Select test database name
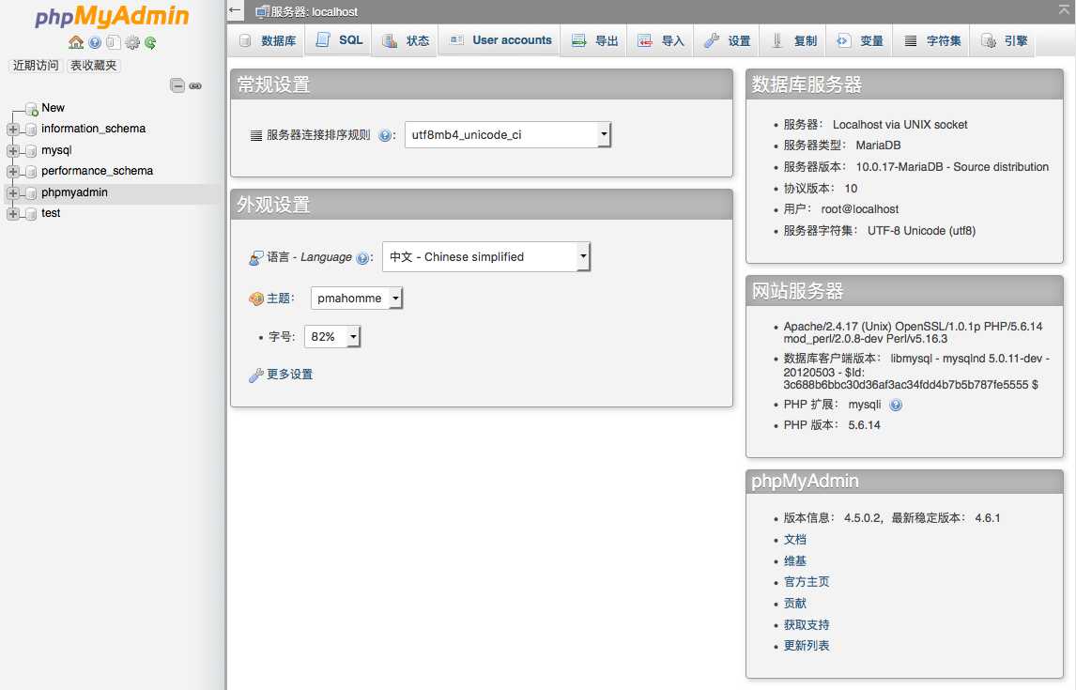The image size is (1076, 690). (51, 213)
